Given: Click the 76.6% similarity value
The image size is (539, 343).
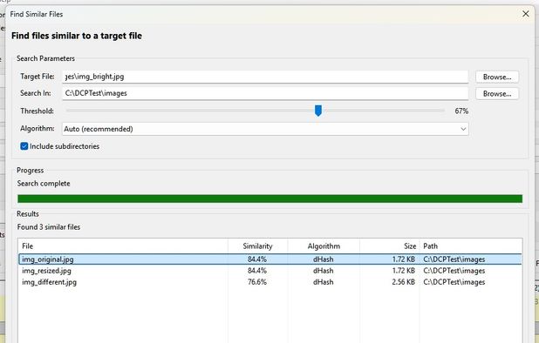Looking at the screenshot, I should point(257,282).
